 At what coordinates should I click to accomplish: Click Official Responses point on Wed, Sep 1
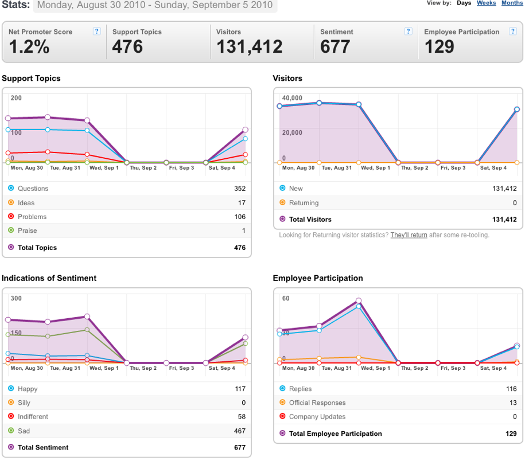[x=359, y=357]
